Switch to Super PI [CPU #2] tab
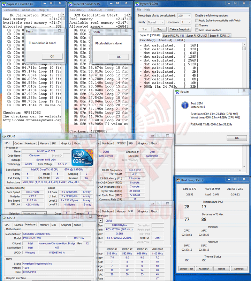This screenshot has width=251, height=281. [x=197, y=36]
